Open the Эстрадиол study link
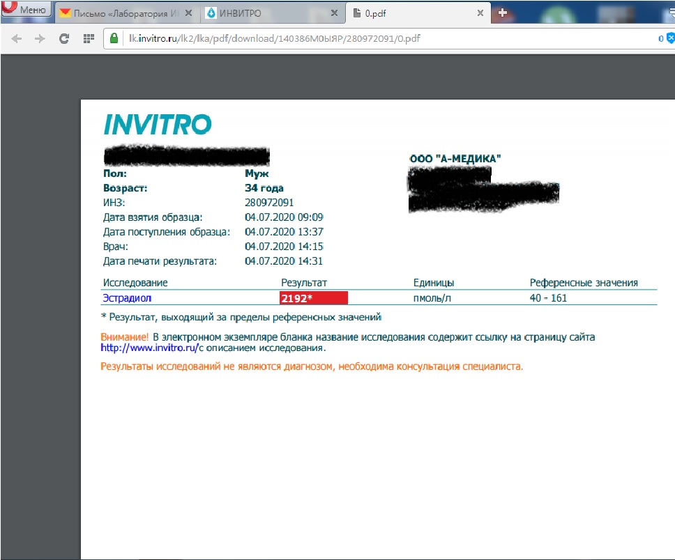The width and height of the screenshot is (675, 560). (127, 298)
